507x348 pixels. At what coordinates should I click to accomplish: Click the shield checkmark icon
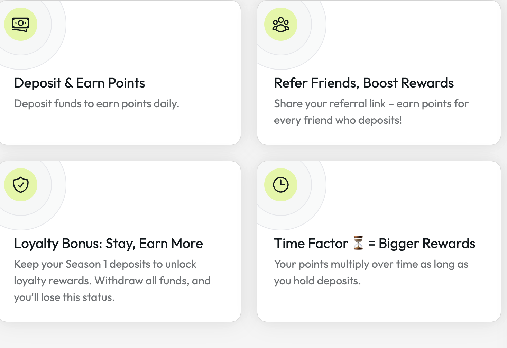tap(21, 185)
